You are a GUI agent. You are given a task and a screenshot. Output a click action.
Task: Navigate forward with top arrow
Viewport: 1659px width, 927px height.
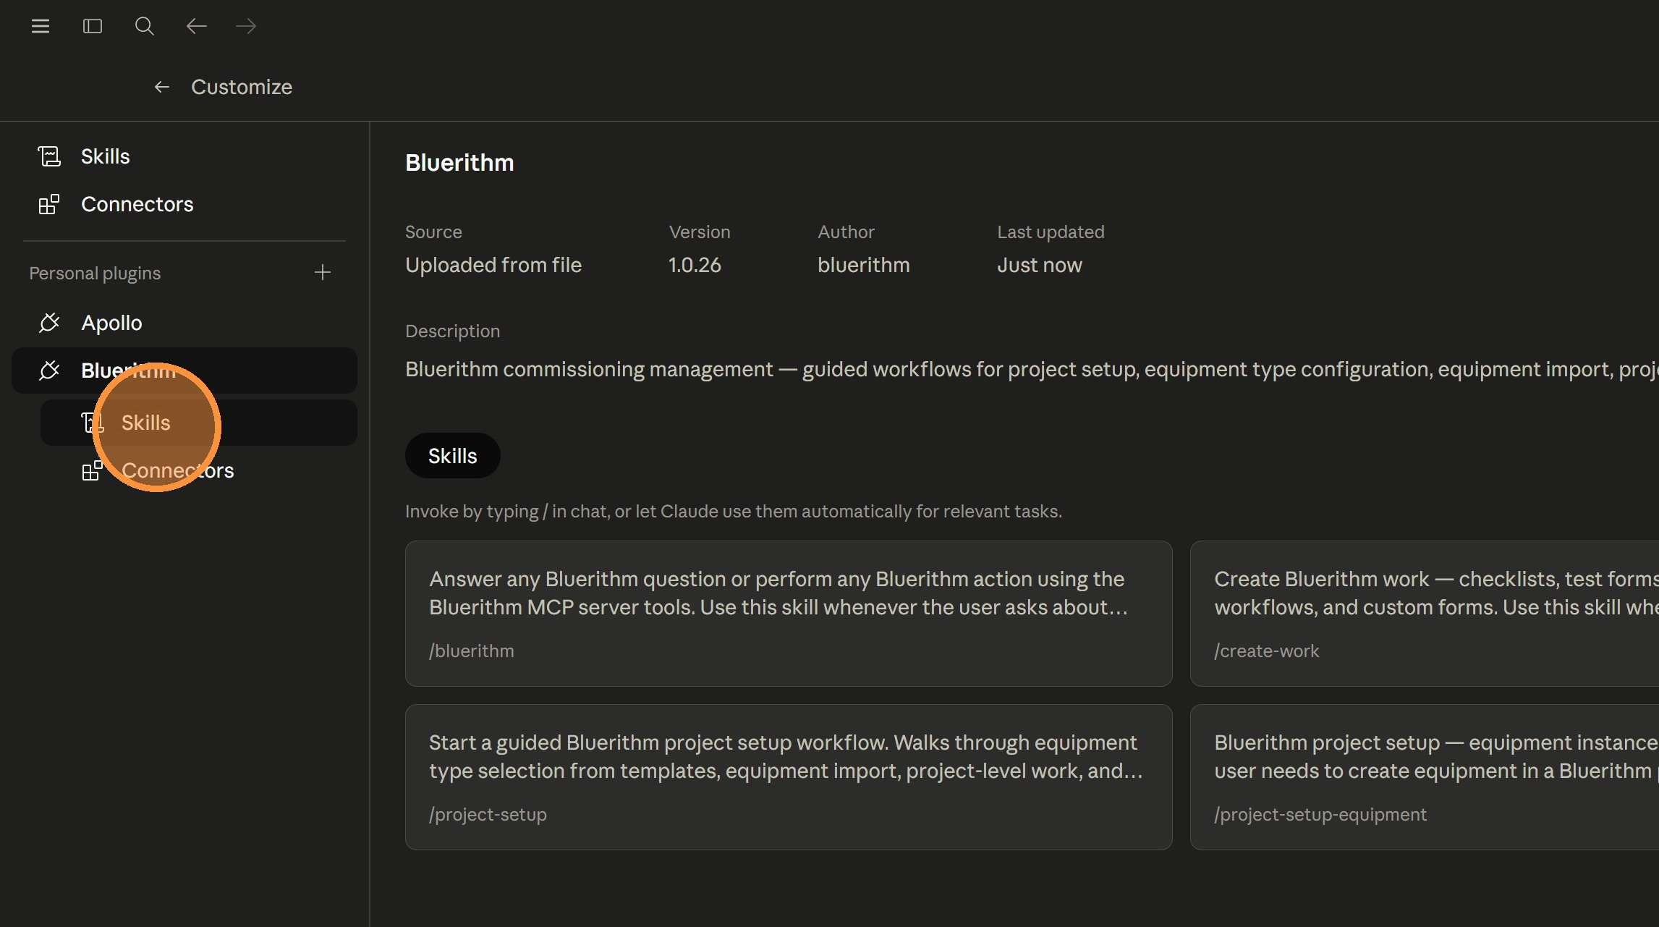point(246,27)
